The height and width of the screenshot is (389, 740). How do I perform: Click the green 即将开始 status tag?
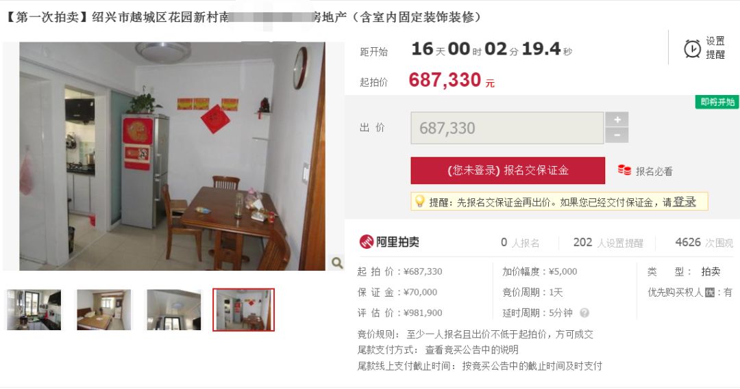pos(717,102)
